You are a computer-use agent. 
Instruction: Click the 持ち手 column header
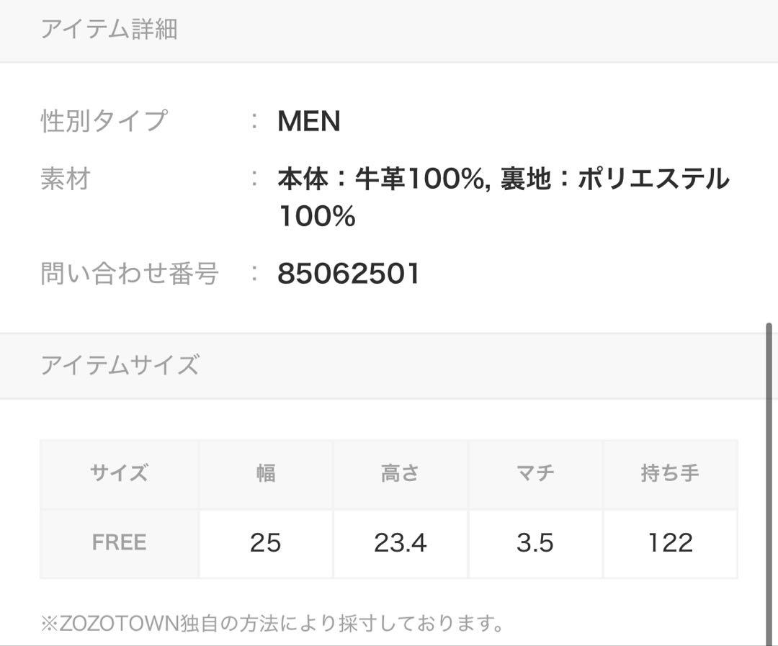(671, 473)
